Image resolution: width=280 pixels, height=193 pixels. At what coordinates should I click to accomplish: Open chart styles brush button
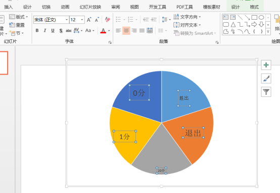tap(266, 78)
